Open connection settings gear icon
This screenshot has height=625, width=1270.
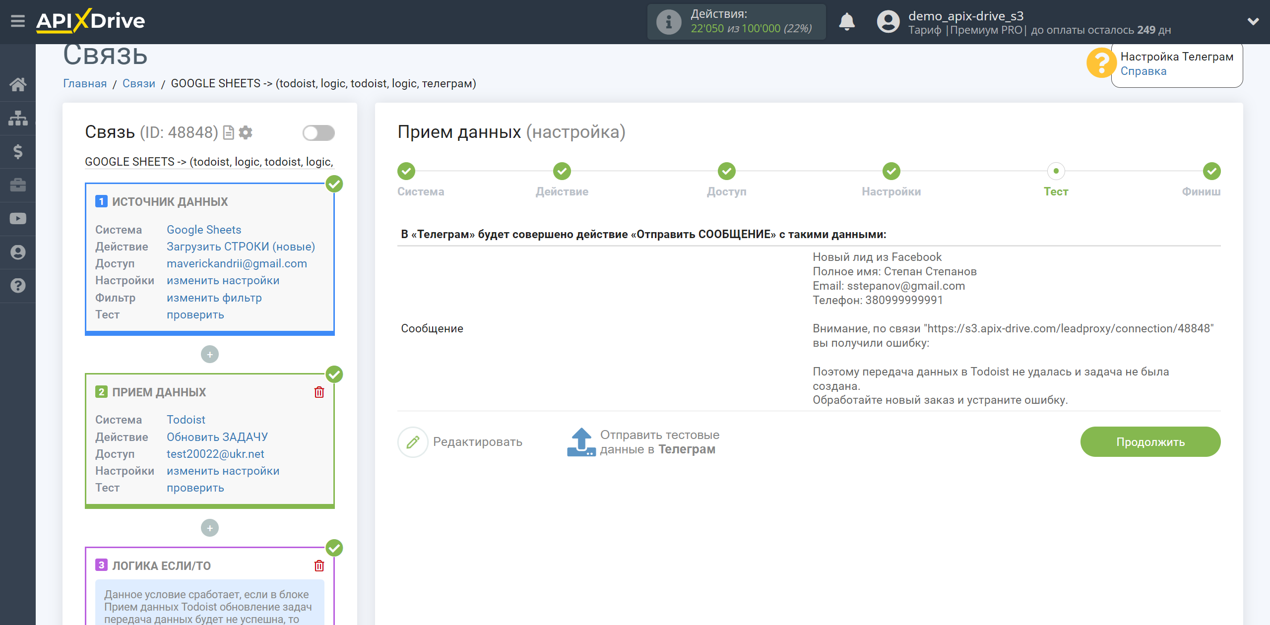click(x=246, y=132)
